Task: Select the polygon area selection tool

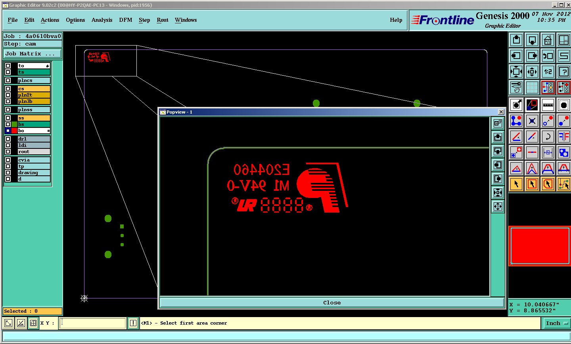Action: [548, 184]
